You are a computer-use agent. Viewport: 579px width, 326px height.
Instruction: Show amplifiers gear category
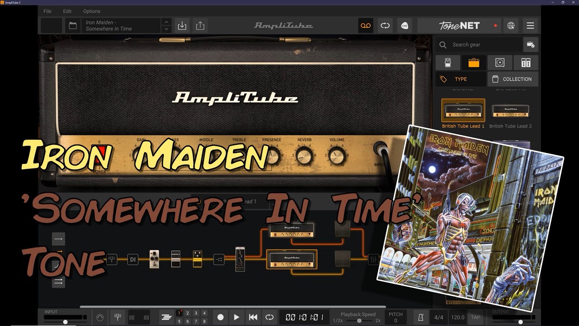474,62
